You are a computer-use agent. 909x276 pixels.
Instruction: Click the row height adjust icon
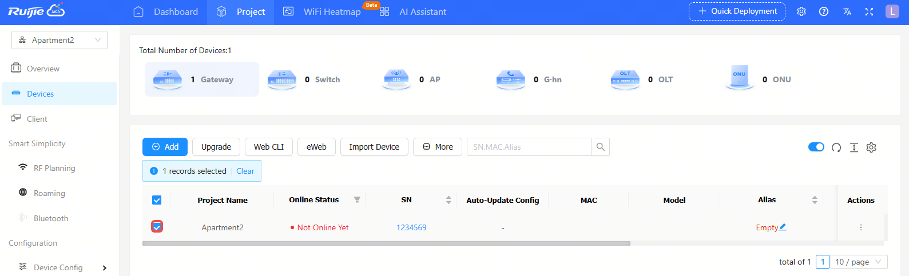click(854, 147)
